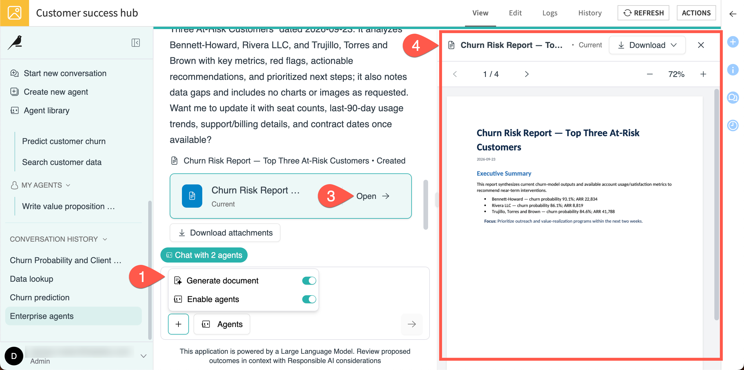Expand the Admin user menu chevron
Screen dimensions: 744x370
click(x=143, y=356)
